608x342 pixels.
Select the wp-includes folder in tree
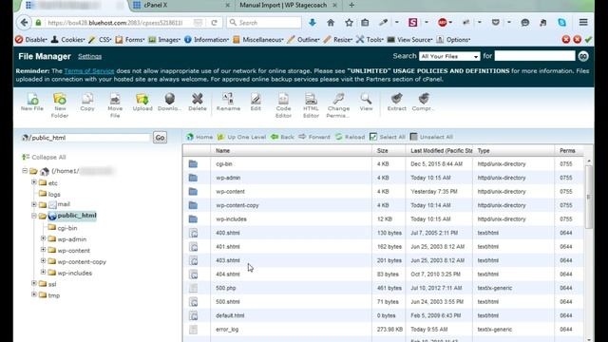(75, 273)
